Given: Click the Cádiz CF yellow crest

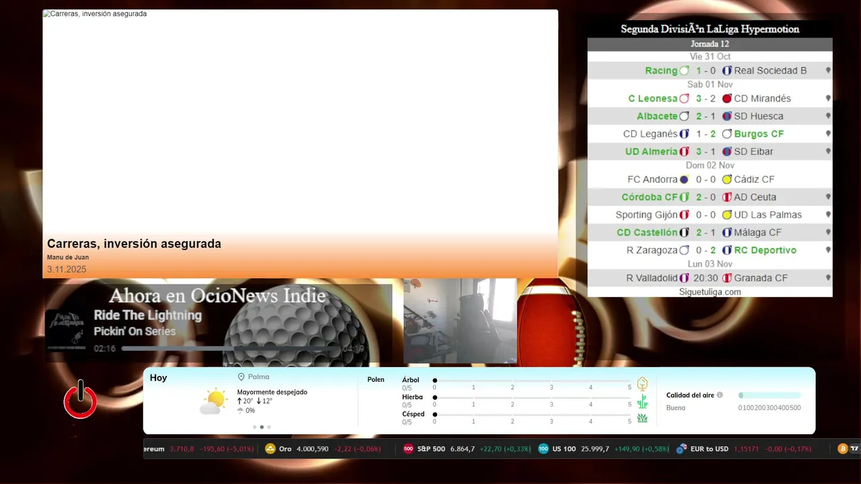Looking at the screenshot, I should point(726,179).
